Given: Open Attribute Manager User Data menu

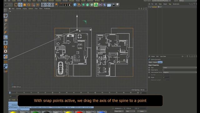Looking at the screenshot, I should point(163,56).
